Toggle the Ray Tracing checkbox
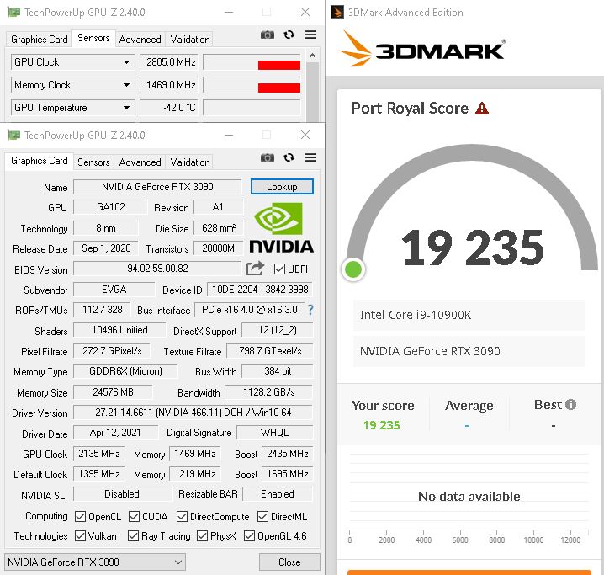 (133, 535)
